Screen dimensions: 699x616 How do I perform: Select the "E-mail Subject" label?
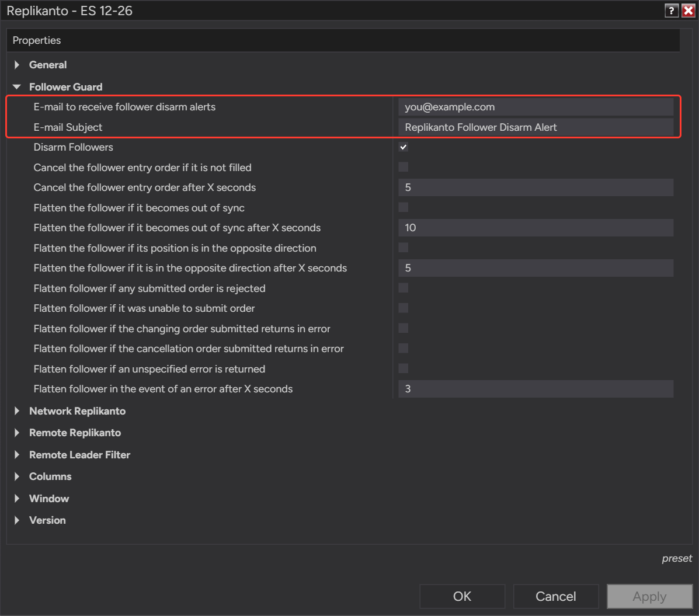point(68,127)
